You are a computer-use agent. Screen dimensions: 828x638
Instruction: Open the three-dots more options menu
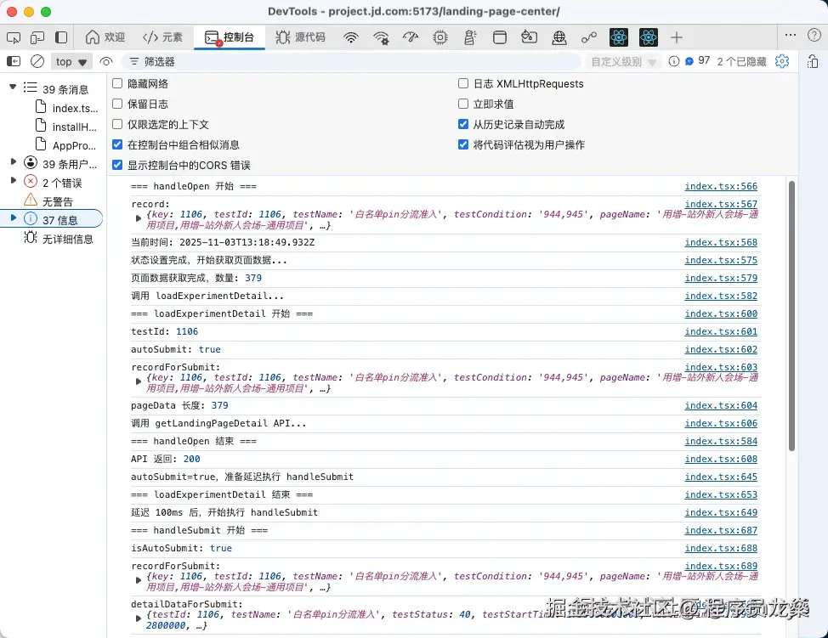point(791,36)
